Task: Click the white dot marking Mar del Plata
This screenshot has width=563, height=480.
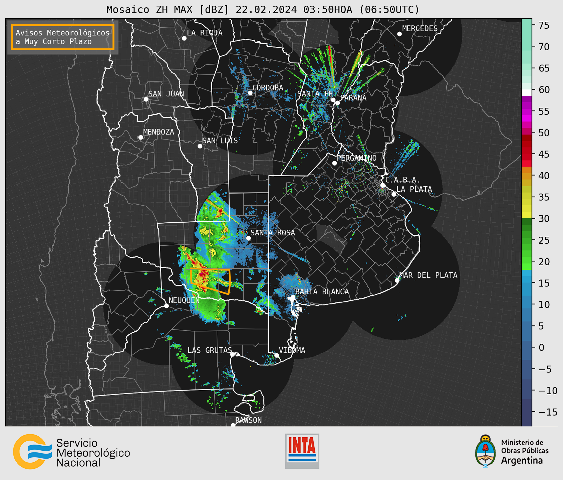Action: (x=397, y=280)
